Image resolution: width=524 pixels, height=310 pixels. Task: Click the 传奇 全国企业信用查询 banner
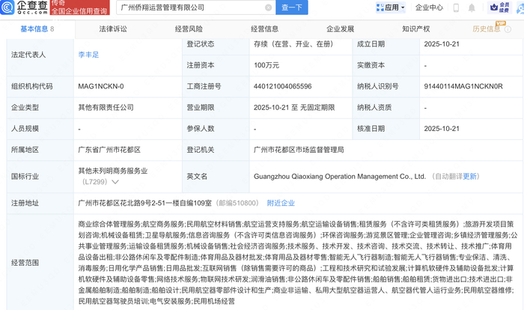(79, 7)
